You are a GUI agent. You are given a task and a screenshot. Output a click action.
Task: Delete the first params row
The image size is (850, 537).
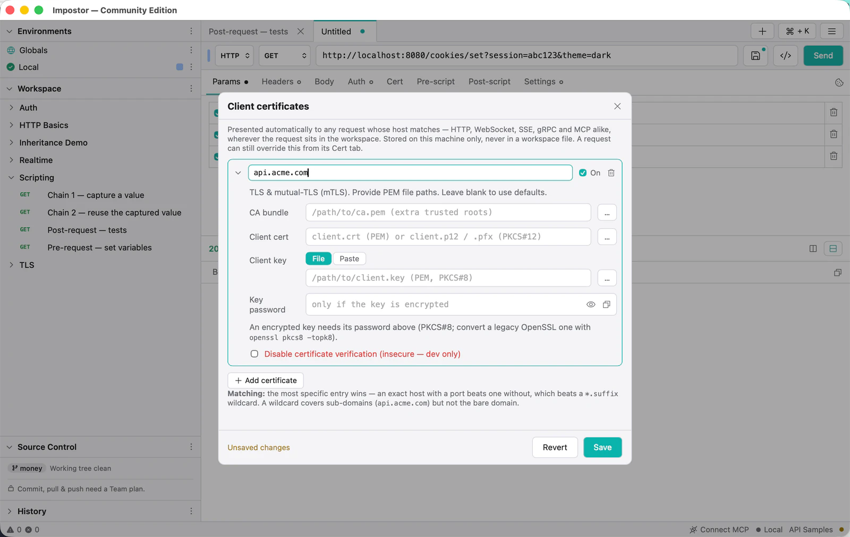tap(834, 112)
